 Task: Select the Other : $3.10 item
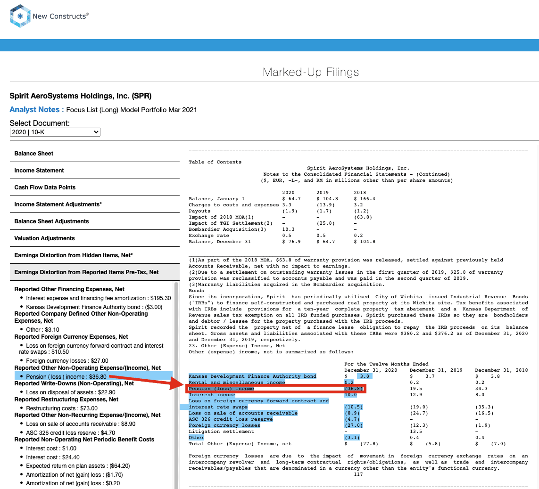click(x=42, y=330)
